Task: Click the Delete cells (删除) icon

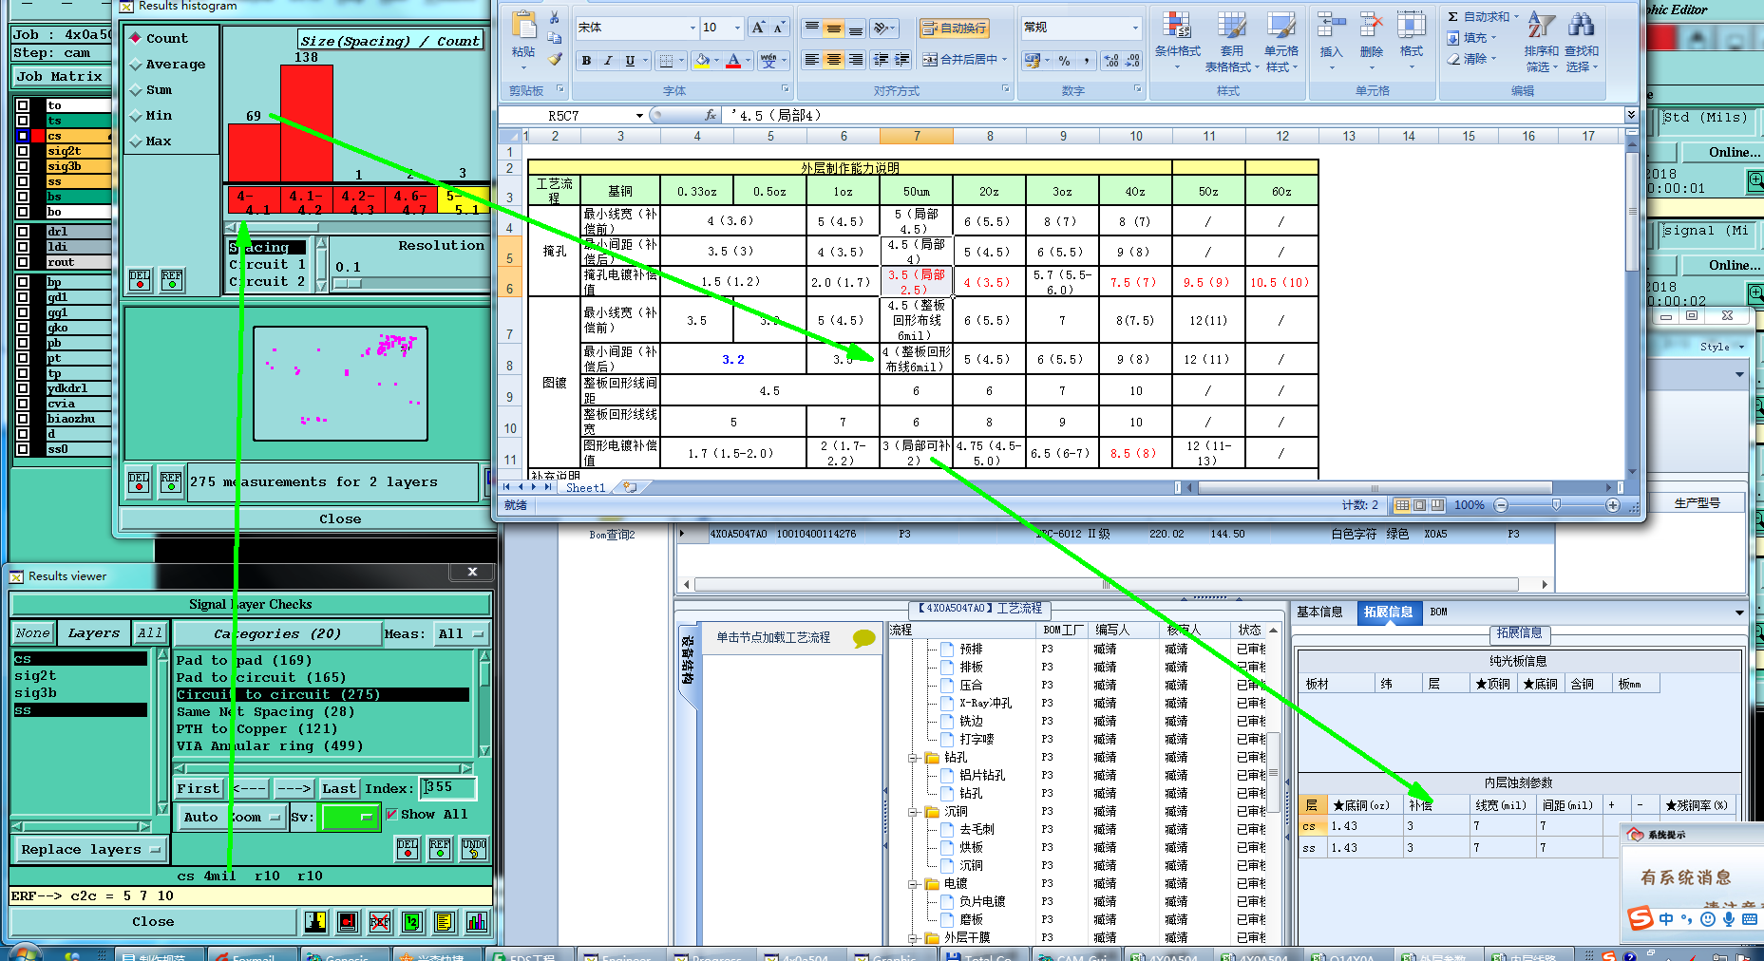Action: pos(1371,26)
